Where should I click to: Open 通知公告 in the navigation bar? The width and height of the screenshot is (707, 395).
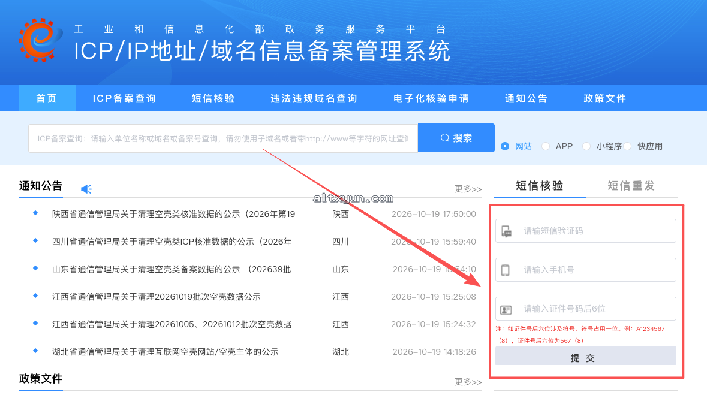point(526,98)
